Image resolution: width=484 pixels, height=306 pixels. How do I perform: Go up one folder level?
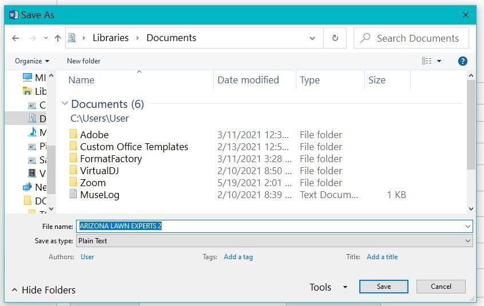tap(58, 38)
